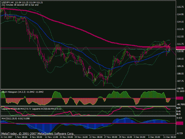Click the 111.75 price axis label
Viewport: 185px width, 139px height.
click(x=180, y=44)
